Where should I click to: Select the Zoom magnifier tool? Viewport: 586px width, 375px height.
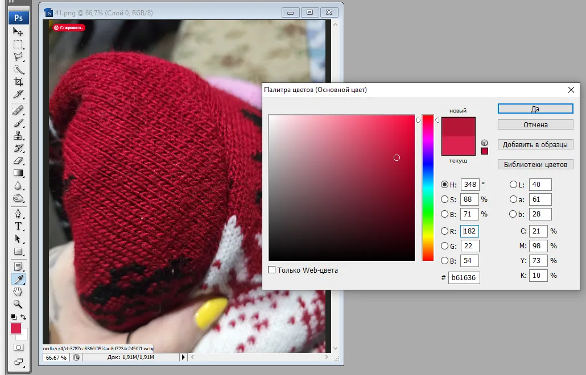pyautogui.click(x=18, y=304)
